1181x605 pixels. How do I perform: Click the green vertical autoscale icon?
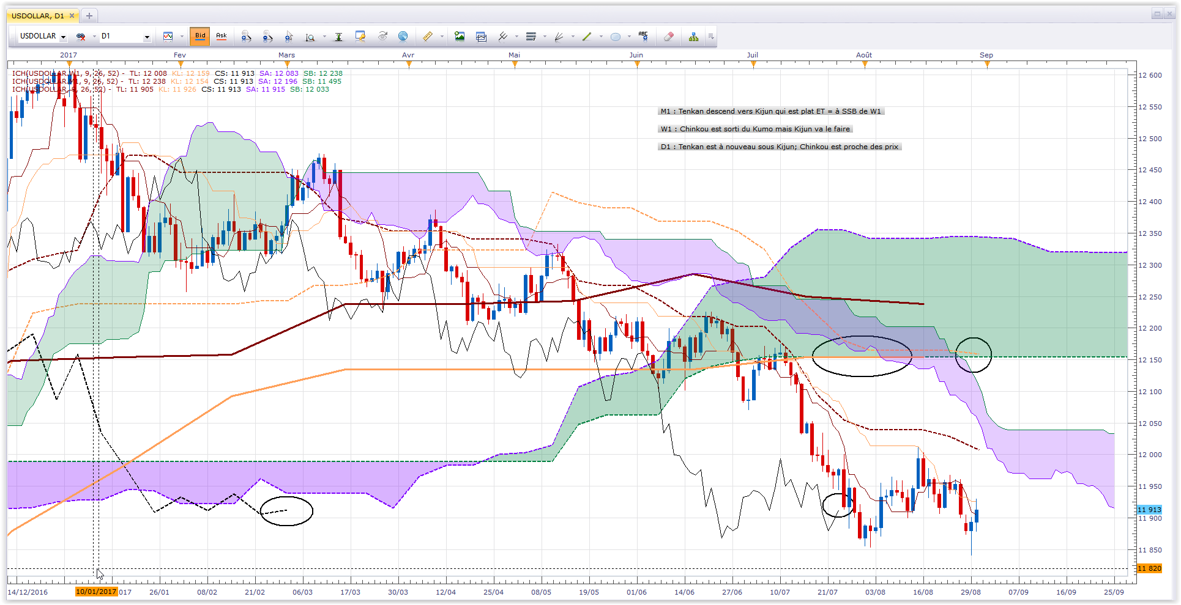pyautogui.click(x=338, y=37)
